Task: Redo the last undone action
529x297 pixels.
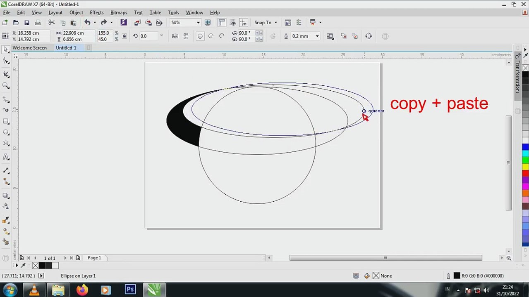Action: [x=104, y=23]
